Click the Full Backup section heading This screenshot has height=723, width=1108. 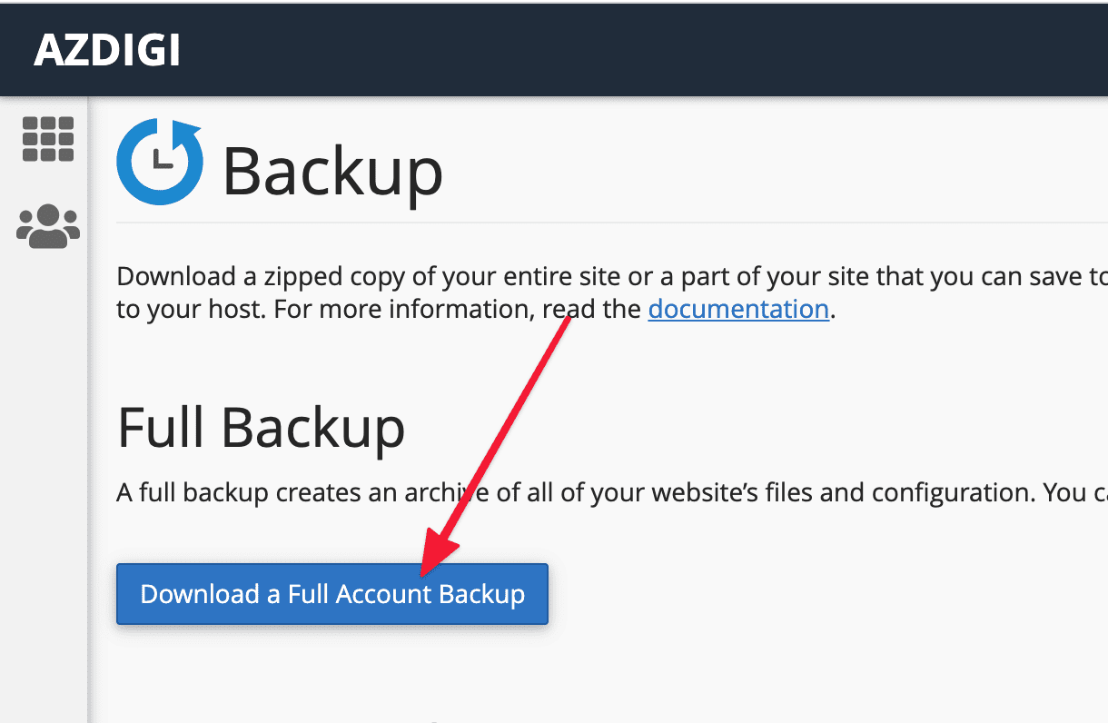[261, 427]
